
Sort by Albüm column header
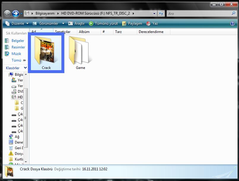click(89, 32)
